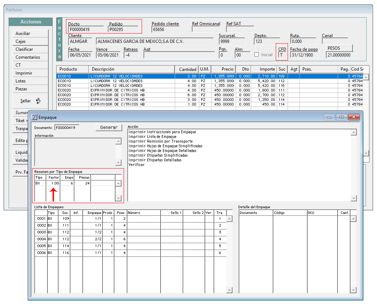This screenshot has width=377, height=304.
Task: Select Imprimir Instrucciones para Empaque action
Action: pos(162,132)
